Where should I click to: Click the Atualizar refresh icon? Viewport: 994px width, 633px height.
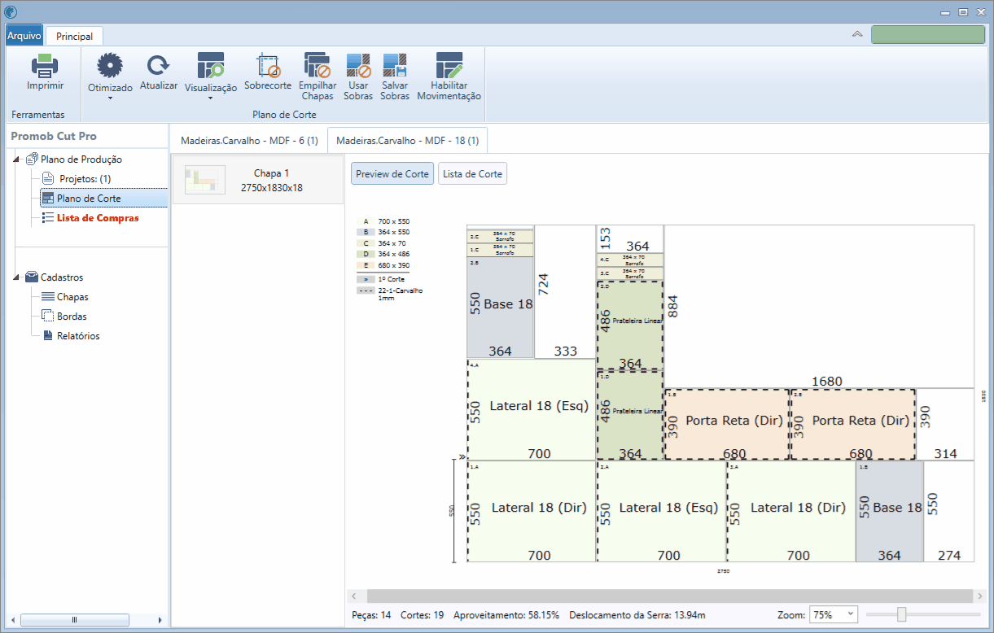(x=159, y=66)
